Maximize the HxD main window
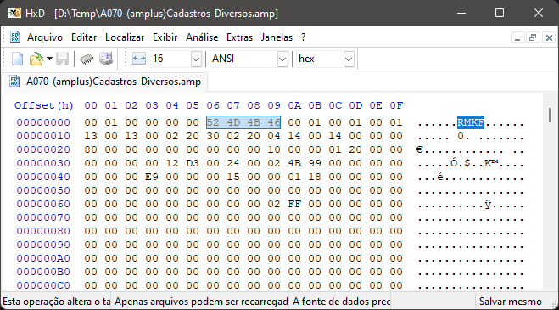This screenshot has width=559, height=310. tap(500, 14)
